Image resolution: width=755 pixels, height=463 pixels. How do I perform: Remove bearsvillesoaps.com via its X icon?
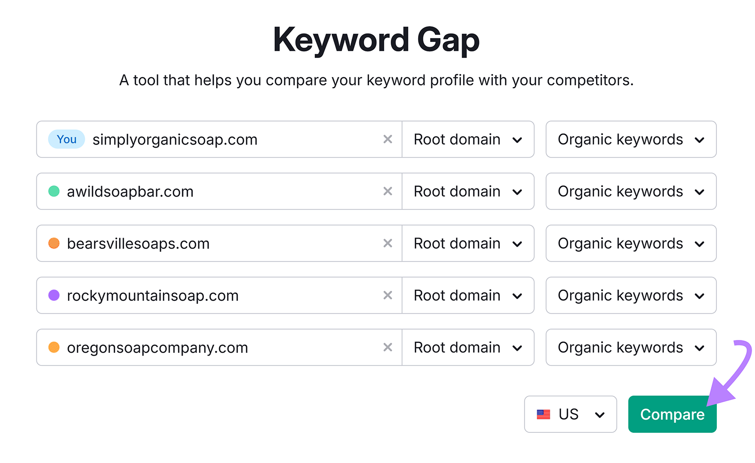click(x=387, y=243)
